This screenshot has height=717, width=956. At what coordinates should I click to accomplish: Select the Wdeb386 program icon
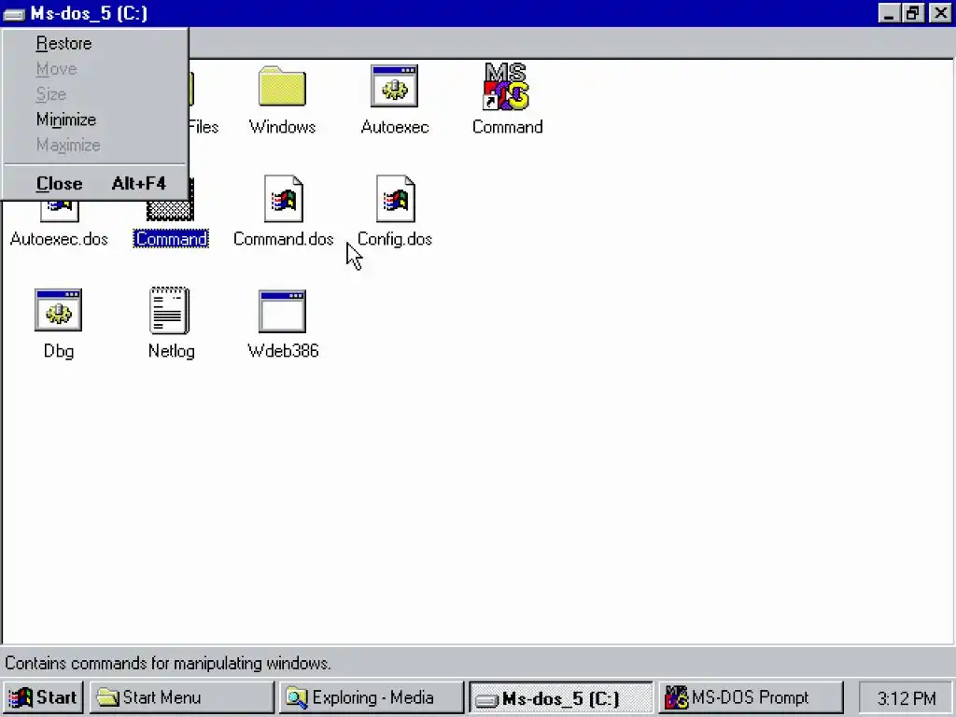[x=282, y=311]
